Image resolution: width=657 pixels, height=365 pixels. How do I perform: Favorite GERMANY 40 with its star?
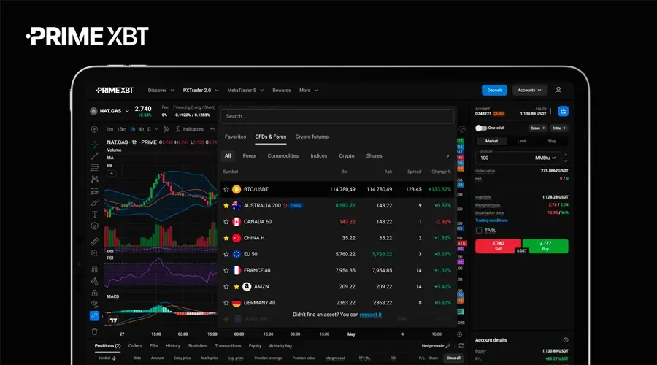tap(226, 302)
